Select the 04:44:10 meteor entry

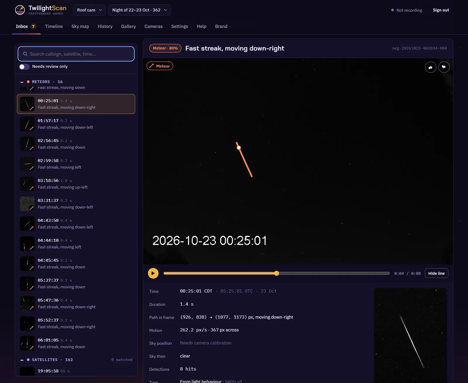click(76, 243)
